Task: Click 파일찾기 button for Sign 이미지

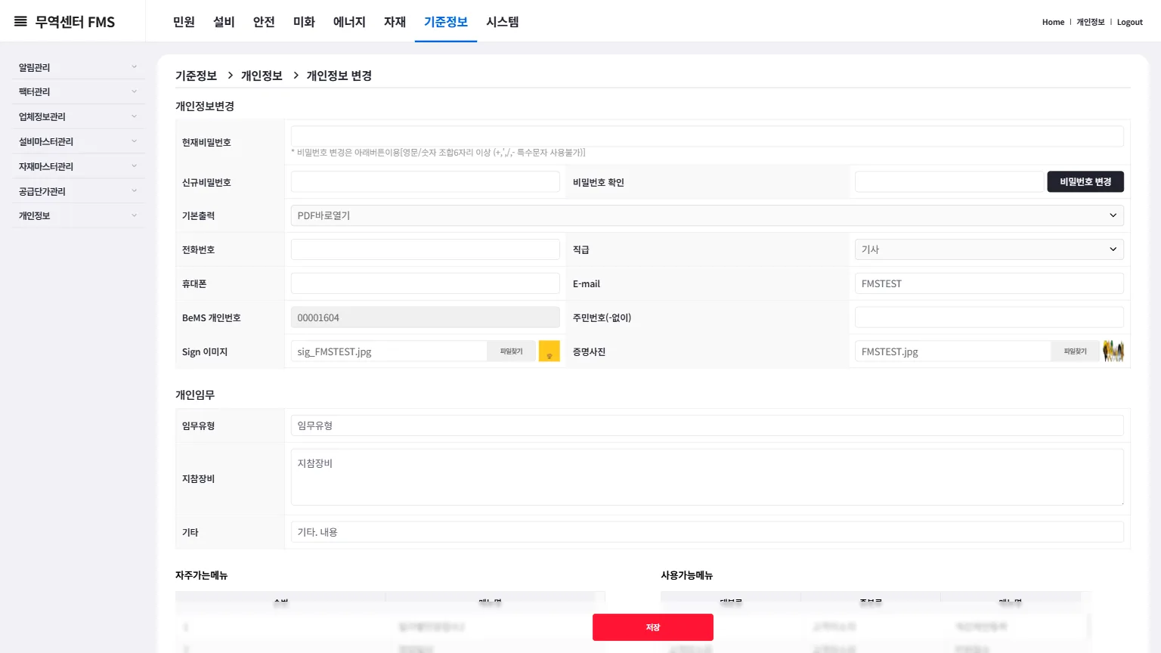Action: coord(512,351)
